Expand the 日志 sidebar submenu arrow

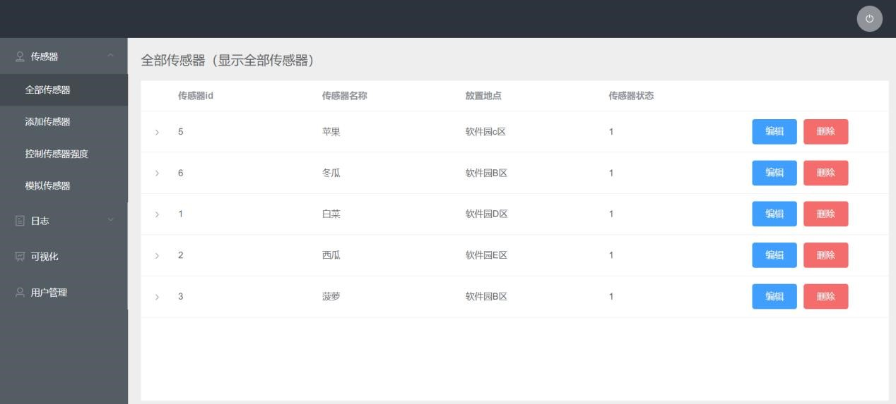110,221
